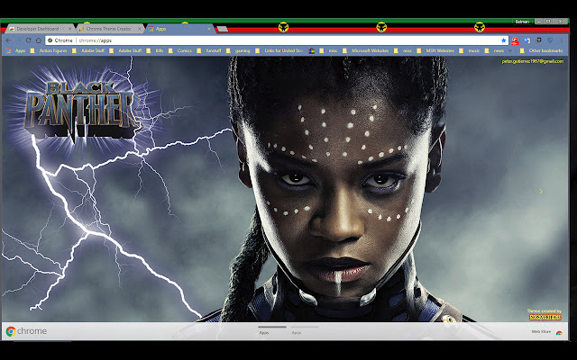Open the first Adobe Stuff folder
The height and width of the screenshot is (360, 577).
coord(88,50)
